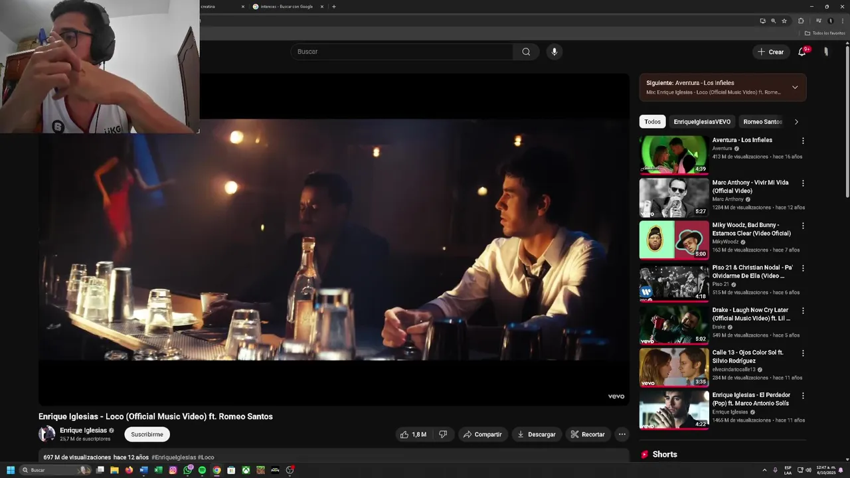Viewport: 850px width, 478px height.
Task: Open the Enrique Iglesias channel name link
Action: 83,430
